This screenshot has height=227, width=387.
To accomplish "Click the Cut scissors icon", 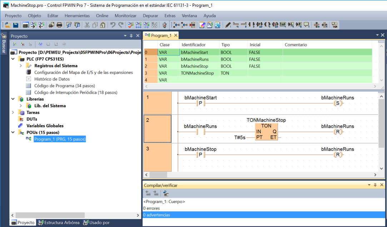I will point(87,25).
